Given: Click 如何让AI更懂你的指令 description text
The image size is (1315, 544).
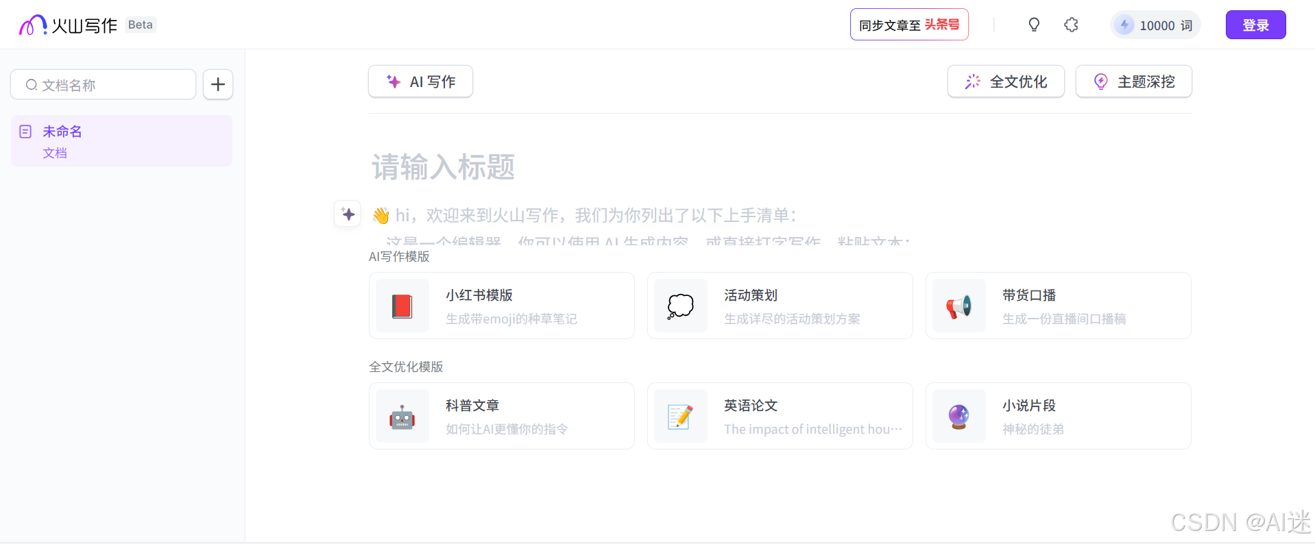Looking at the screenshot, I should tap(507, 429).
